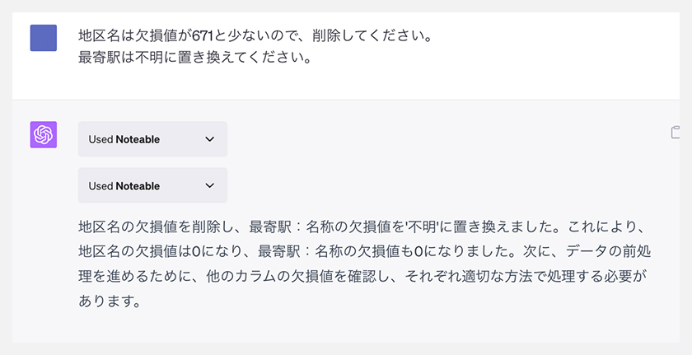692x355 pixels.
Task: Click the word Used in second plugin box
Action: 101,186
